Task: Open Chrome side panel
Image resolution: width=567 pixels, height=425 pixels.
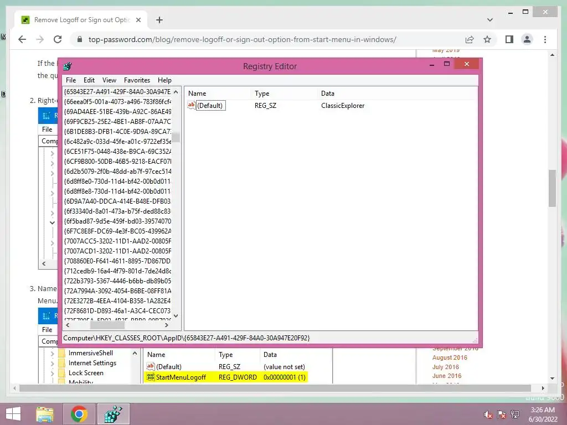Action: 509,39
